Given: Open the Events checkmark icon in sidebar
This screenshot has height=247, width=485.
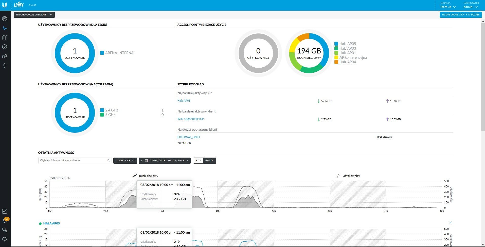Looking at the screenshot, I should point(4,211).
